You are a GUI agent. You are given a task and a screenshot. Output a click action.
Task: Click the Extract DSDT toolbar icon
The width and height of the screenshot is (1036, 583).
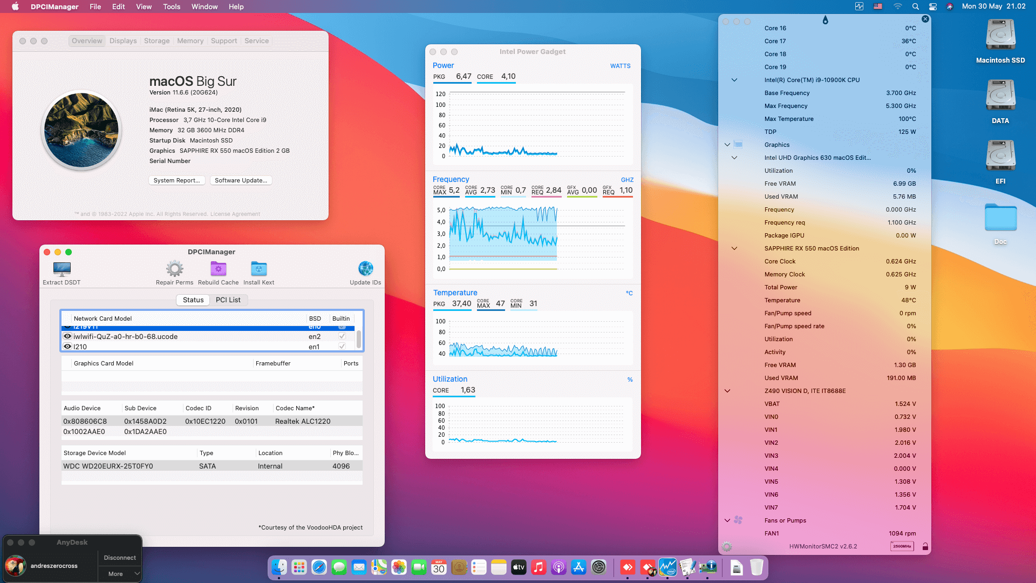(62, 269)
